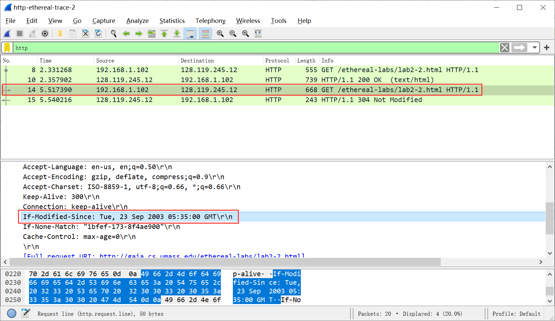Click in the http display filter field
Viewport: 555px width, 321px height.
(256, 48)
